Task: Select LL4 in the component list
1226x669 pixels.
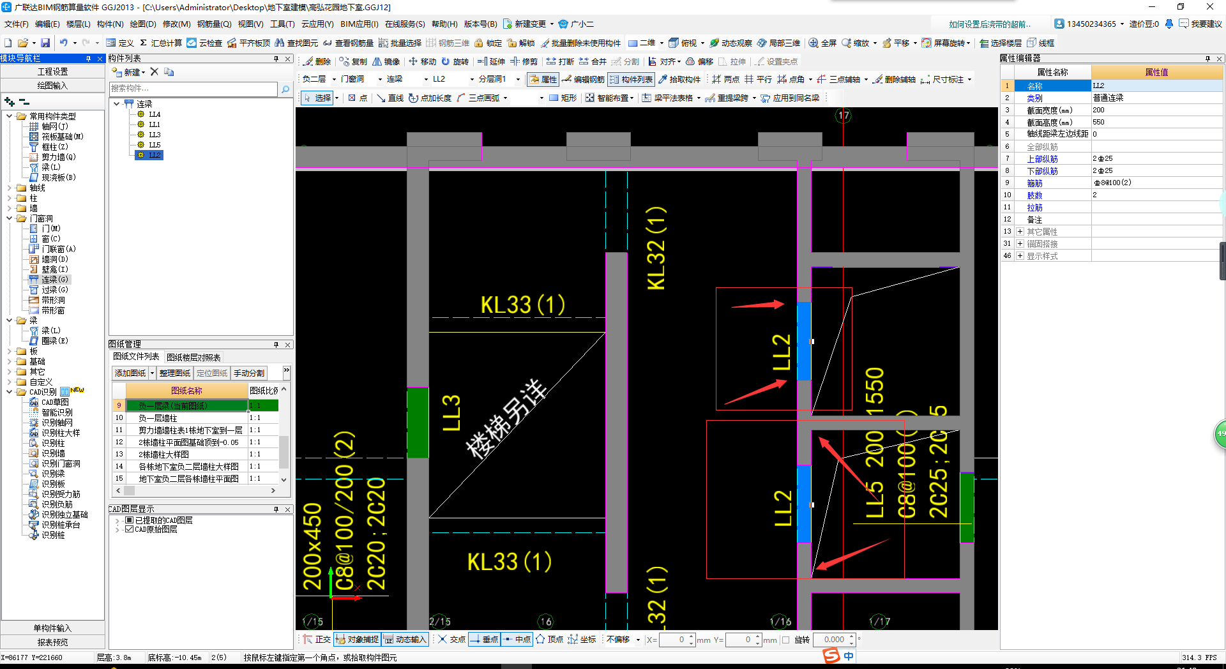Action: 155,114
